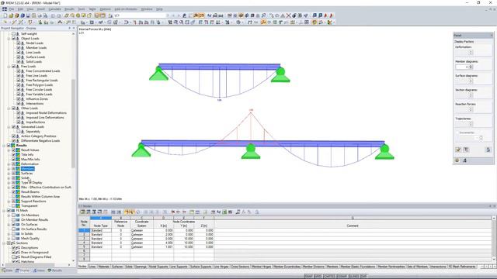Open the Data navigator tab
The width and height of the screenshot is (497, 279).
[7, 270]
